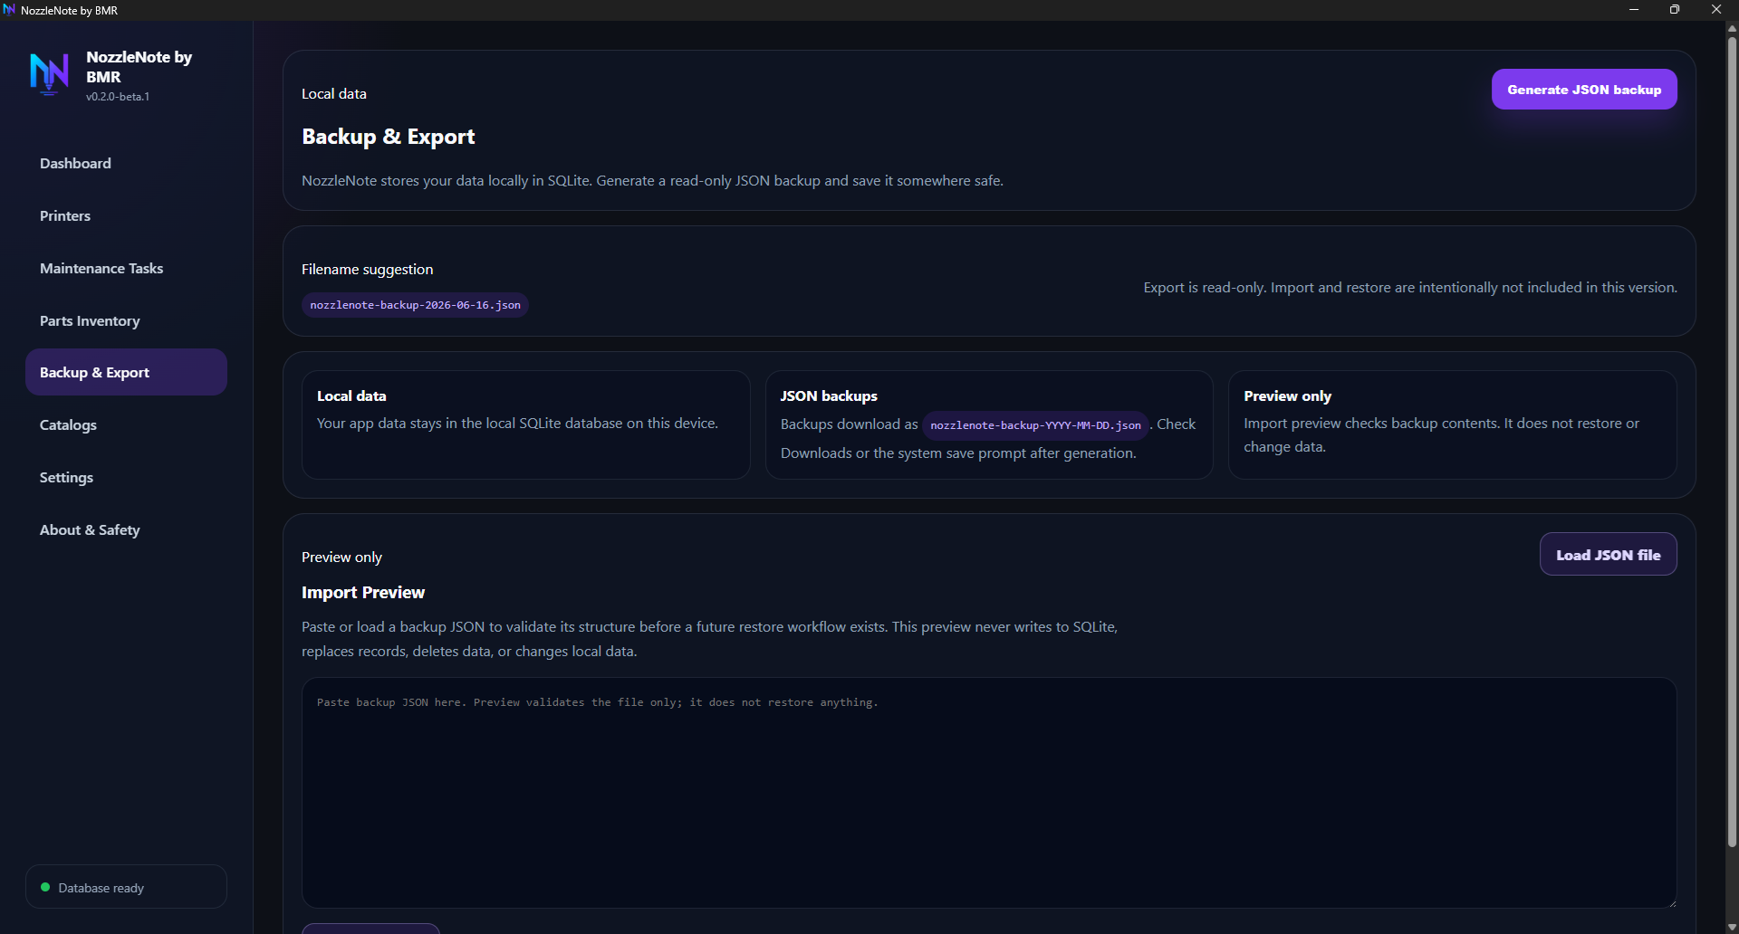Select the Backup & Export sidebar item
The width and height of the screenshot is (1739, 934).
point(126,372)
